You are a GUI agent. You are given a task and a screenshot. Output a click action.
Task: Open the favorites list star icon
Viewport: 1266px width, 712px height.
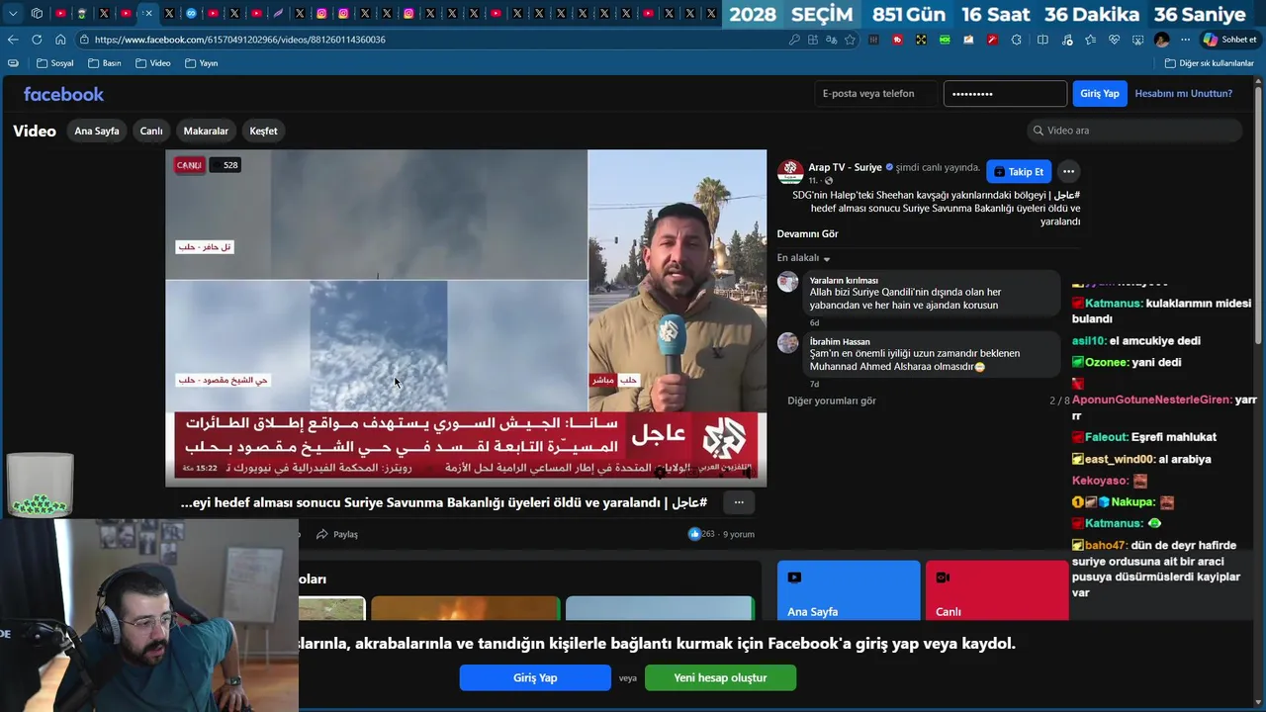[x=1090, y=40]
